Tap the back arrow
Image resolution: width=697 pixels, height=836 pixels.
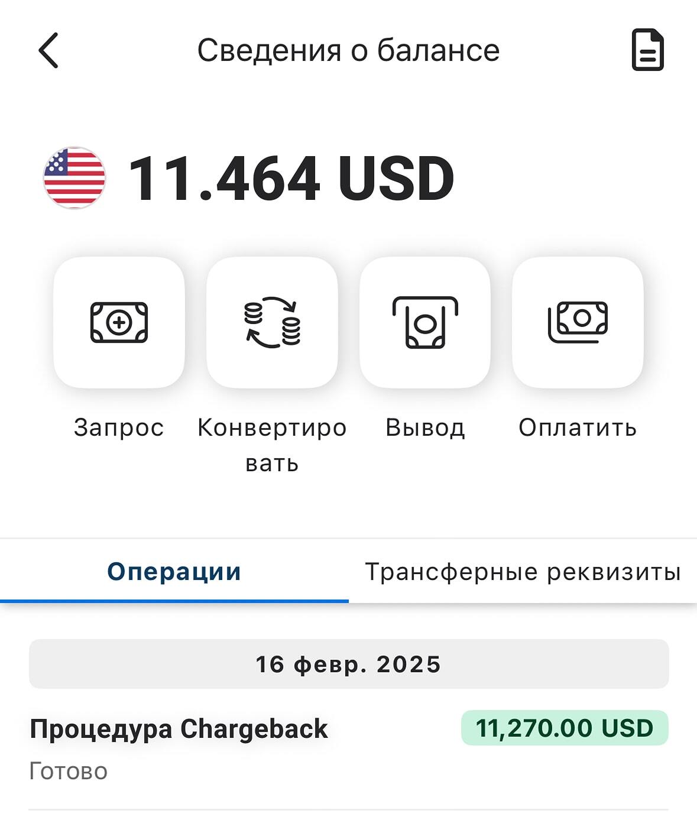pos(48,50)
